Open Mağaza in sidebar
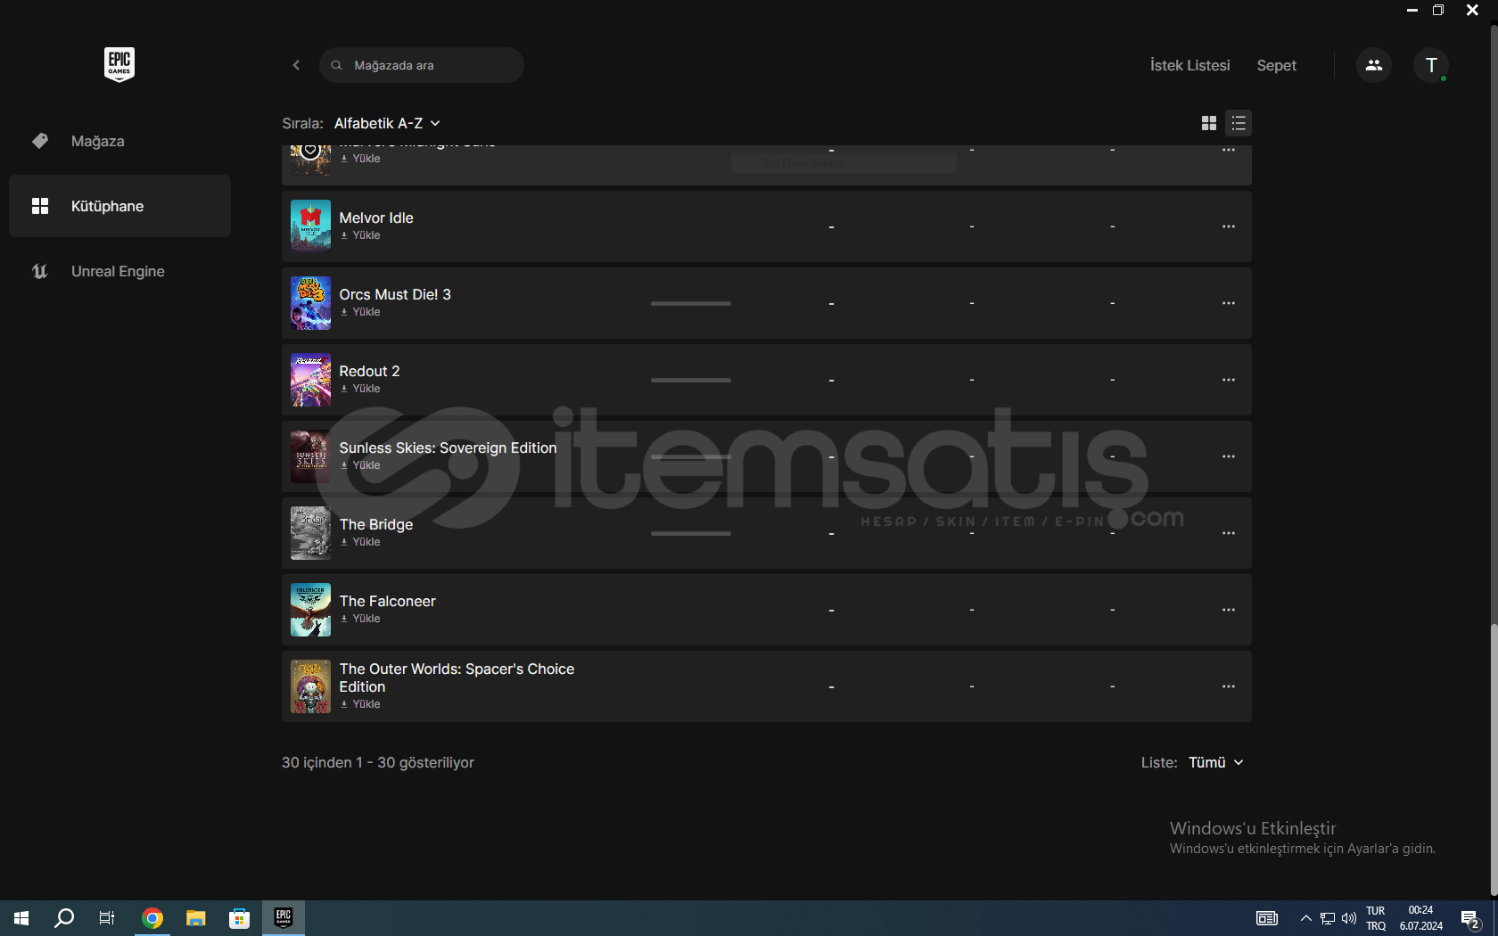The width and height of the screenshot is (1498, 936). (119, 141)
